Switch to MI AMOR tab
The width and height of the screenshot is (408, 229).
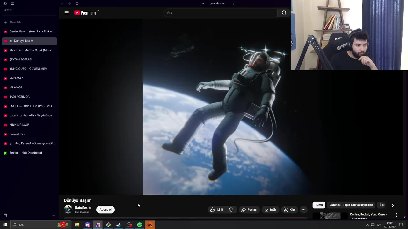pos(29,87)
